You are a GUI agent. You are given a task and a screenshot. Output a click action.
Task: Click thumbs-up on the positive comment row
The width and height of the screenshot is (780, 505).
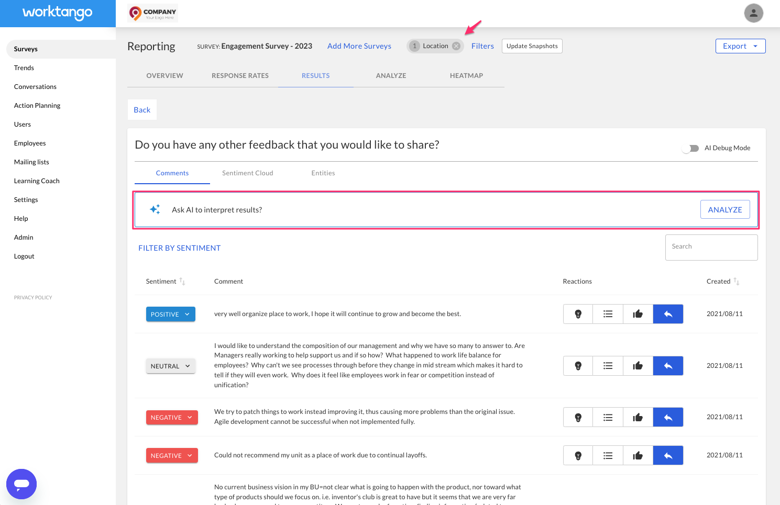pyautogui.click(x=638, y=314)
